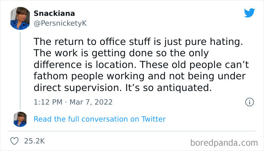Click the Twitter bird logo

[249, 12]
